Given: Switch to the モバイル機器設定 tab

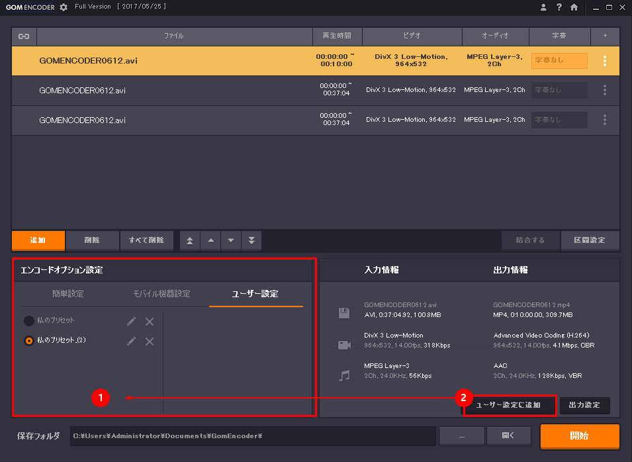Looking at the screenshot, I should click(161, 294).
